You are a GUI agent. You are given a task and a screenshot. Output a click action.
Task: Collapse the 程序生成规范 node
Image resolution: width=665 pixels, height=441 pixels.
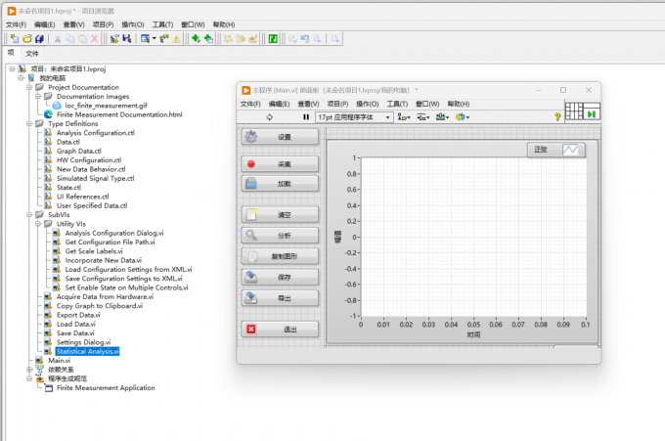click(29, 378)
